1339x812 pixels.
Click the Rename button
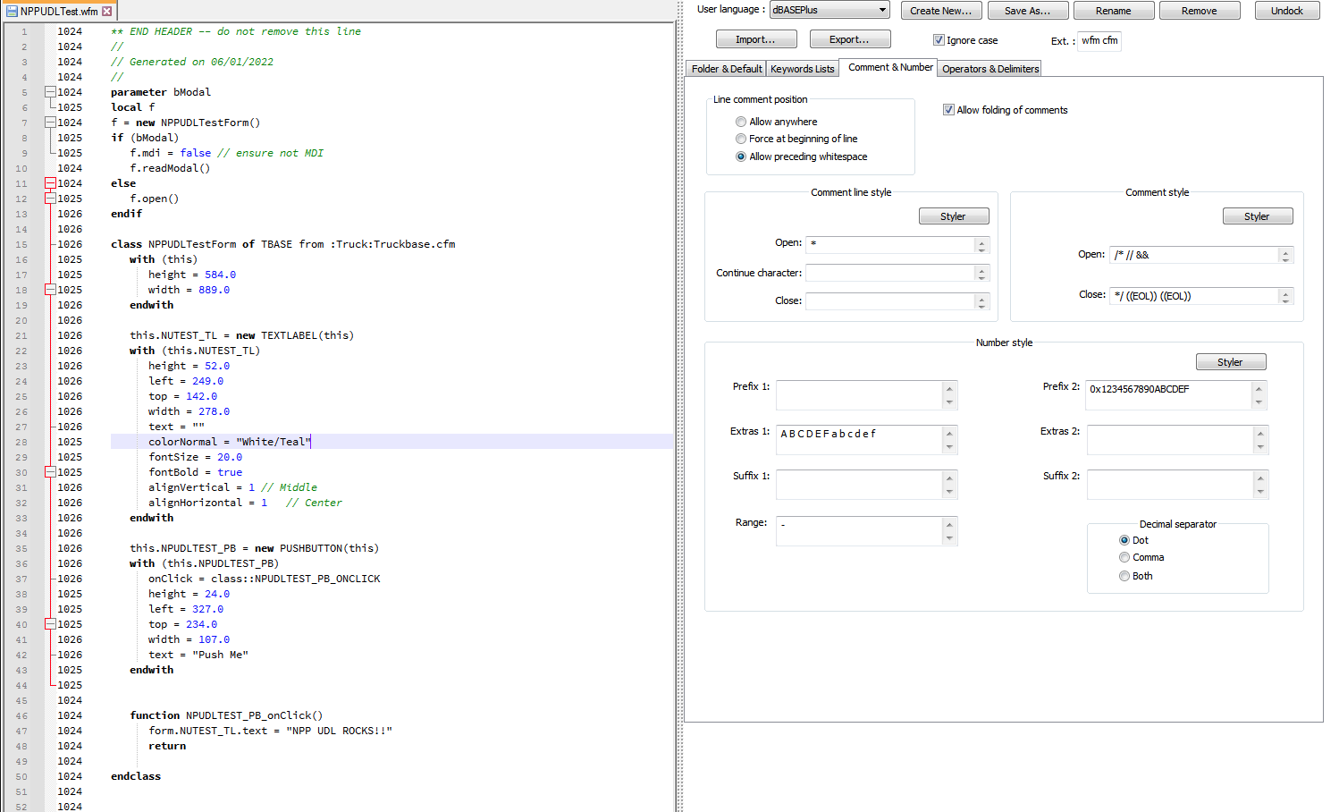pyautogui.click(x=1113, y=11)
